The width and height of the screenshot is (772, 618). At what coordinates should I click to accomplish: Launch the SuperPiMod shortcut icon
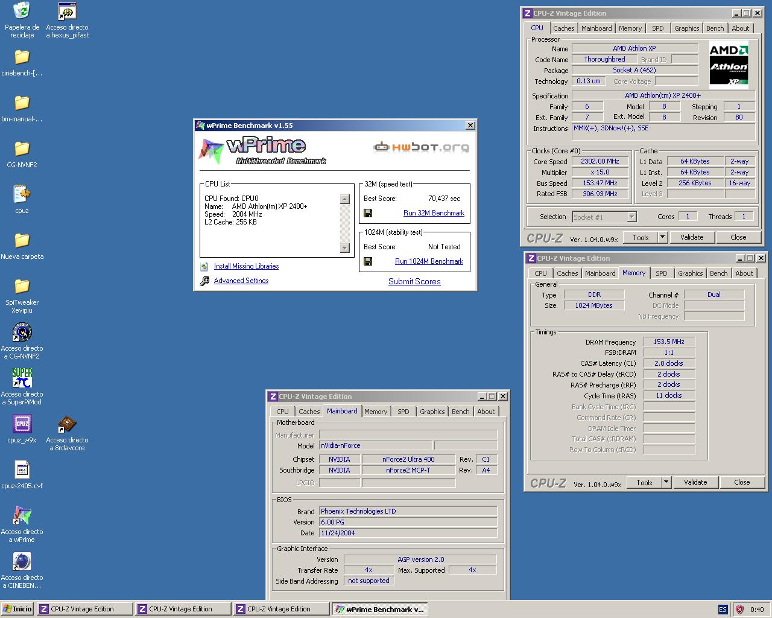coord(22,378)
